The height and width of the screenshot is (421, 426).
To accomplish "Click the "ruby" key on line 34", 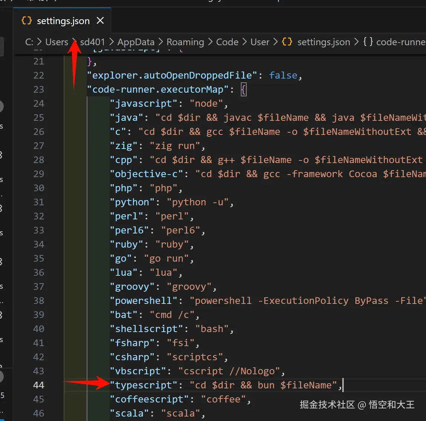I will (126, 244).
